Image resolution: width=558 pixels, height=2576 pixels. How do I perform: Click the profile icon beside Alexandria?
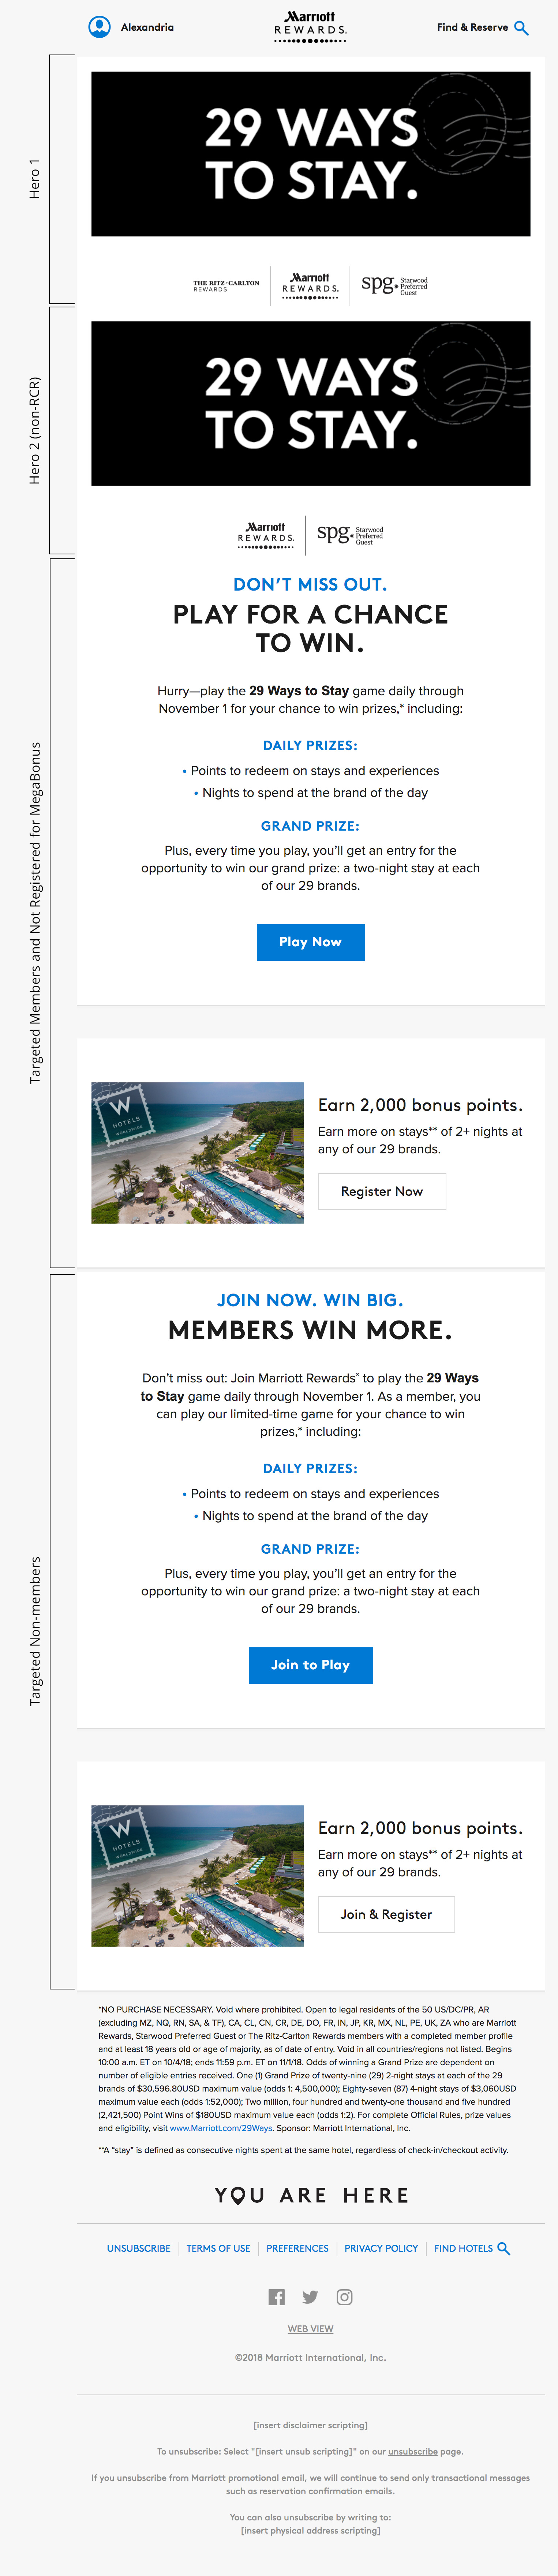click(x=100, y=27)
